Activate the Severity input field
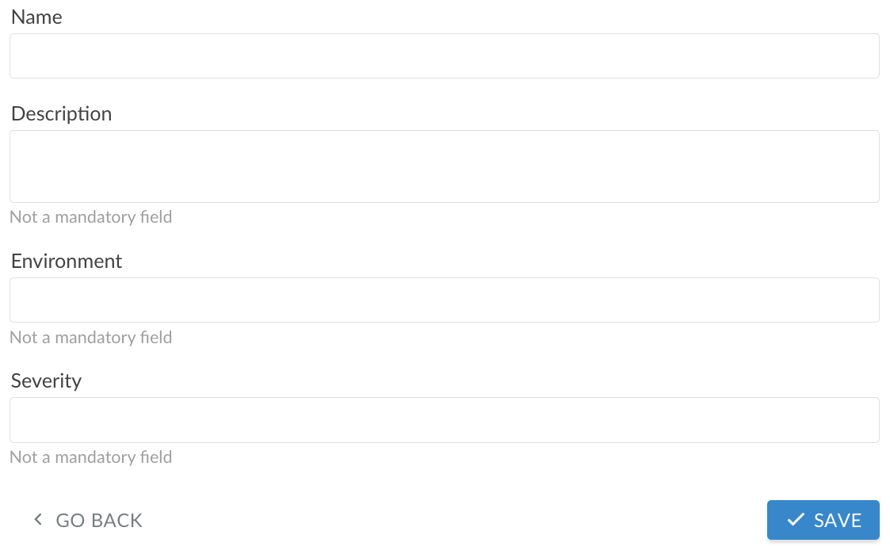890x558 pixels. click(444, 420)
